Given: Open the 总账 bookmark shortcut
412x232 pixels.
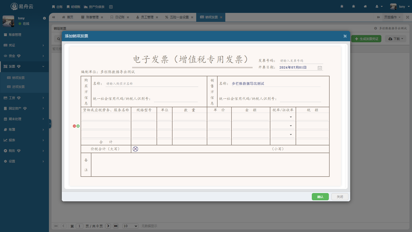Looking at the screenshot, I should click(x=57, y=7).
